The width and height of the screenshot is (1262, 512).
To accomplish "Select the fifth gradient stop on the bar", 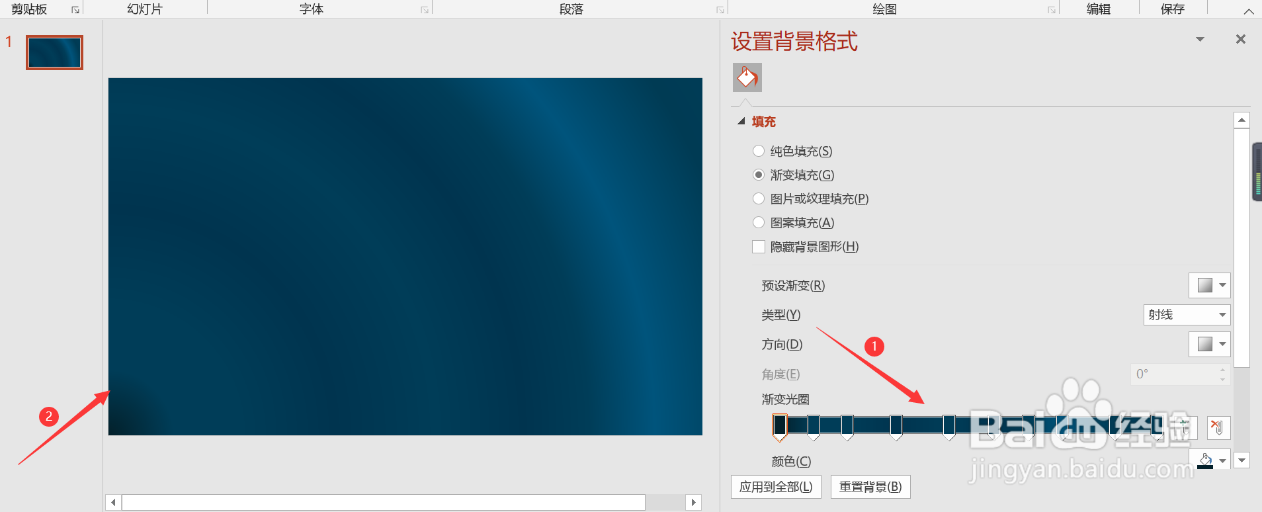I will [x=949, y=427].
